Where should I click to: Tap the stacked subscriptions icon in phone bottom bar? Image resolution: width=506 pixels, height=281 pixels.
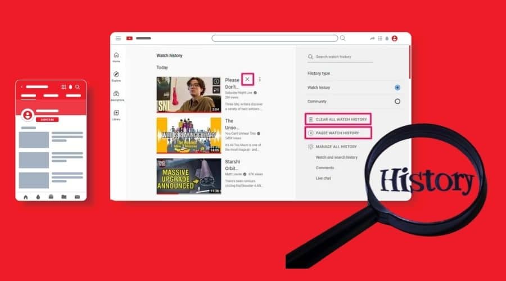tap(51, 197)
